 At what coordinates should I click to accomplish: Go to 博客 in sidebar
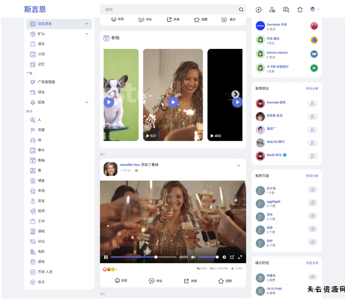click(41, 181)
